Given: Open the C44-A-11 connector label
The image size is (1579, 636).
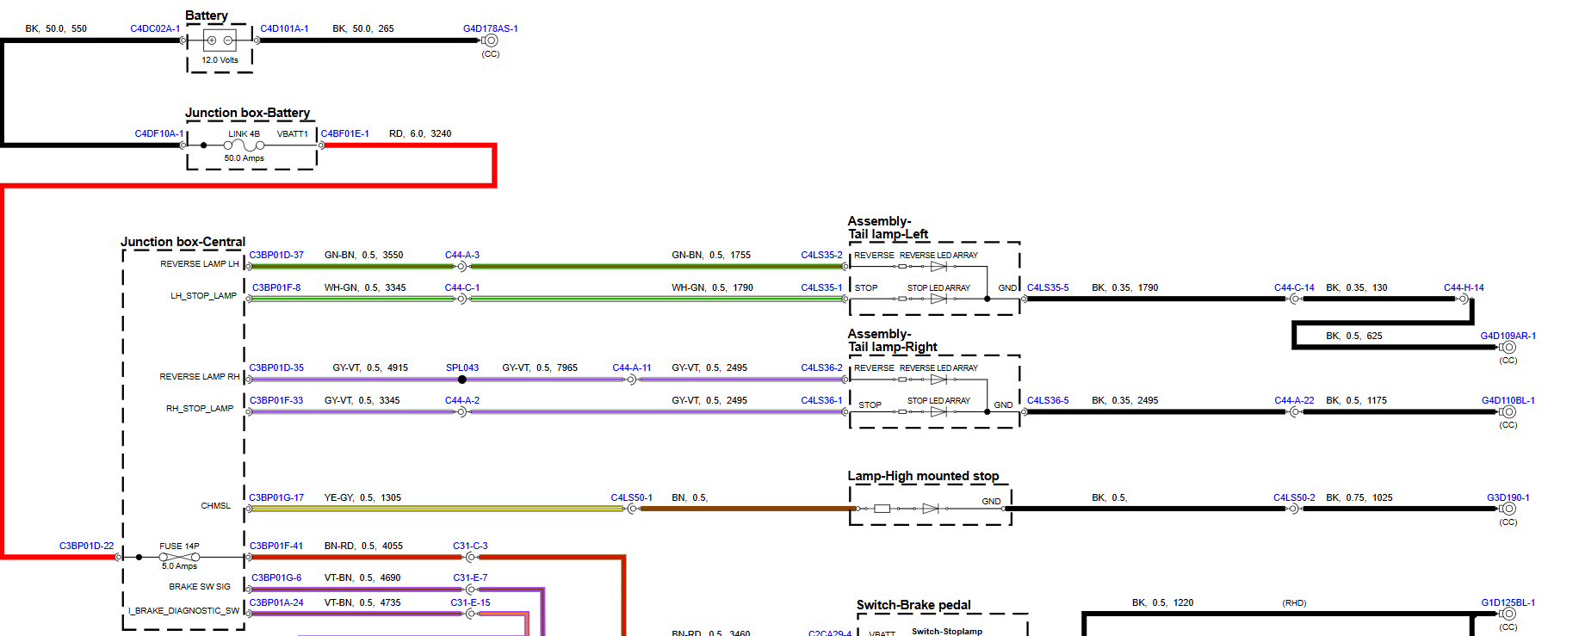Looking at the screenshot, I should [631, 367].
